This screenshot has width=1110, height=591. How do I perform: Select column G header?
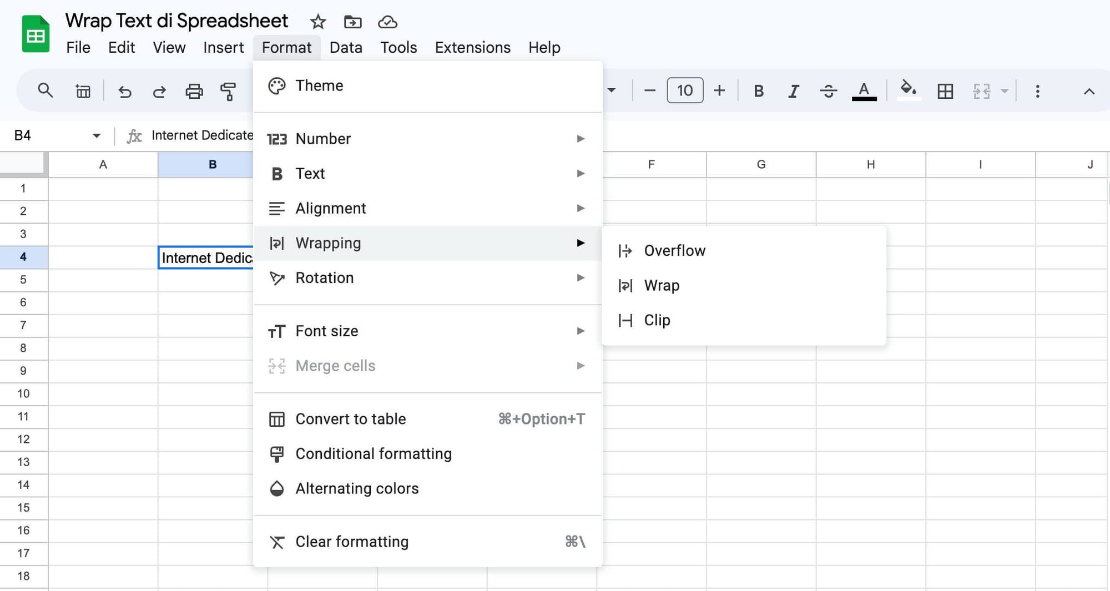(761, 164)
